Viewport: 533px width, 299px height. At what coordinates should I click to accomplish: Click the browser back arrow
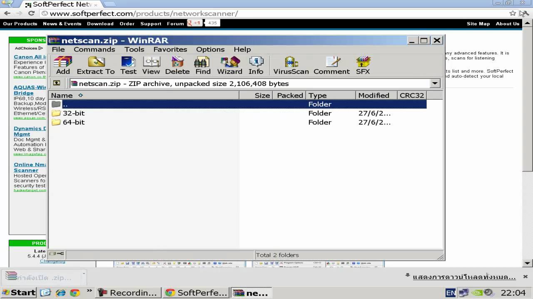(x=7, y=13)
